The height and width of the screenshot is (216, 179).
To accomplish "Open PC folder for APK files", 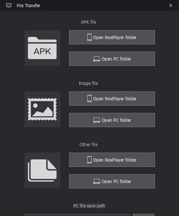I will point(112,59).
